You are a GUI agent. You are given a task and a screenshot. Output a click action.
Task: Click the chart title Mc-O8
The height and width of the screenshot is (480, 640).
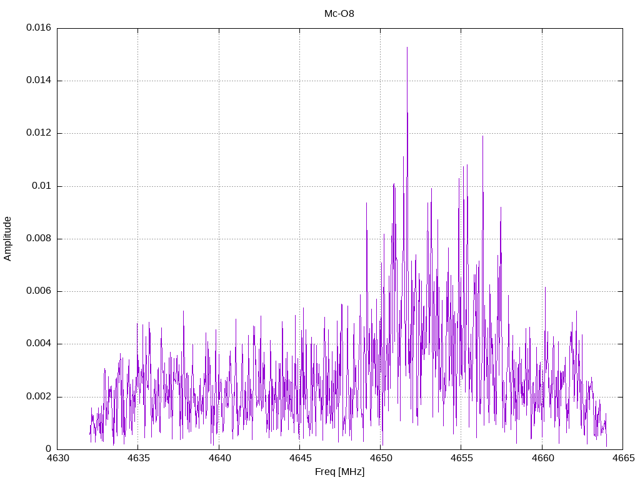[x=339, y=13]
